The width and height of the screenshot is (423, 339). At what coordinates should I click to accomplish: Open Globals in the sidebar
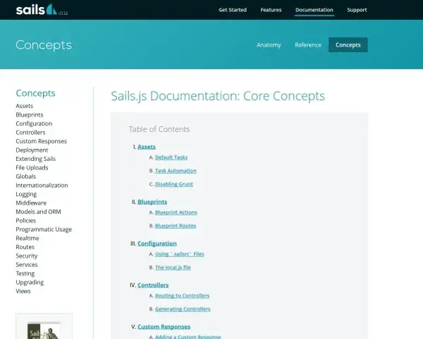25,177
